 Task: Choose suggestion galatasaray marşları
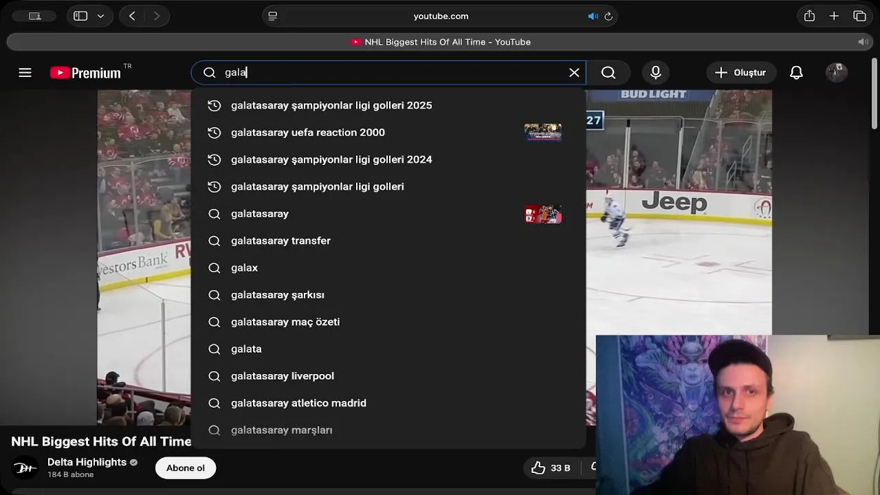(x=388, y=430)
